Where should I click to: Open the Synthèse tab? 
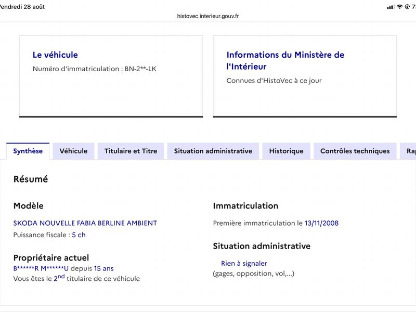click(x=28, y=151)
